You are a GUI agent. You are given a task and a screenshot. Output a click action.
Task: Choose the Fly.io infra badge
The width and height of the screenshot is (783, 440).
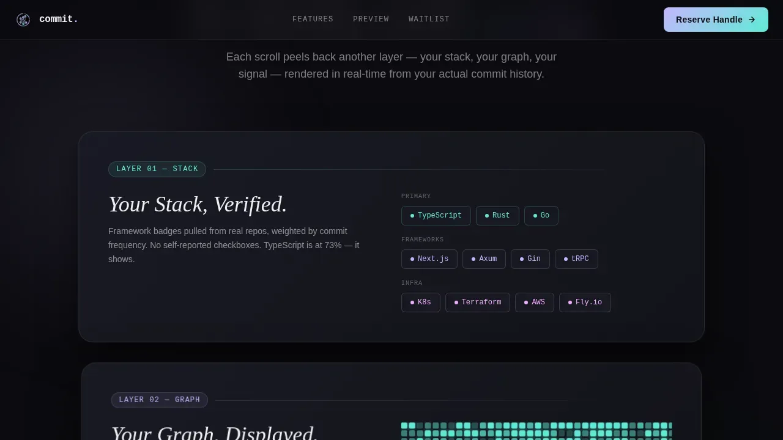point(585,302)
